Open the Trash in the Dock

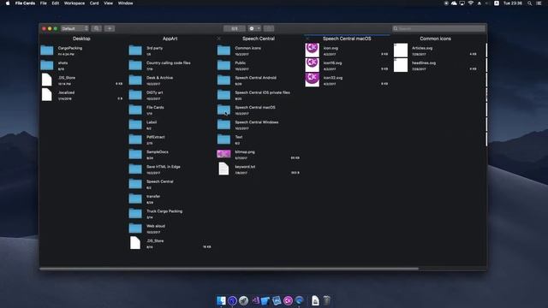(x=326, y=300)
